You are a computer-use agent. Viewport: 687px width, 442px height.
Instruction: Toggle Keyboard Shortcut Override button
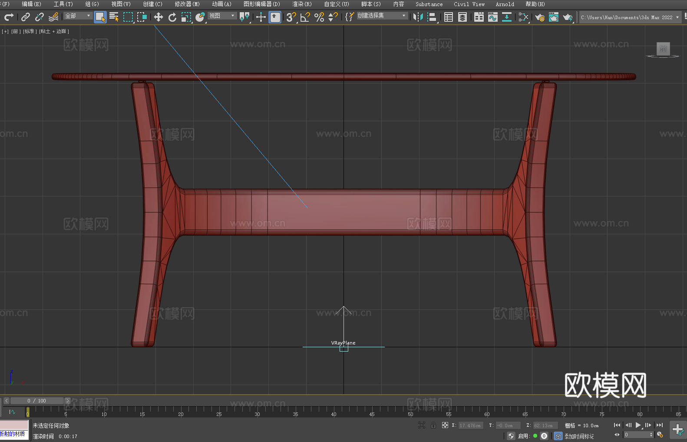(275, 17)
